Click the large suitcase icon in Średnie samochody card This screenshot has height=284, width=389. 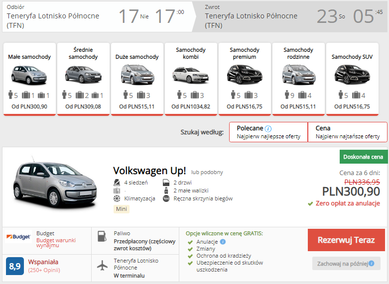[x=80, y=95]
